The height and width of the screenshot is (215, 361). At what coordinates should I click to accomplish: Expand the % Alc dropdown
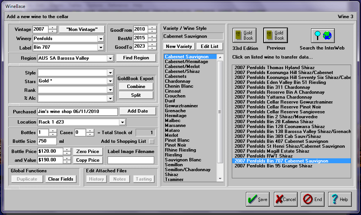point(110,99)
